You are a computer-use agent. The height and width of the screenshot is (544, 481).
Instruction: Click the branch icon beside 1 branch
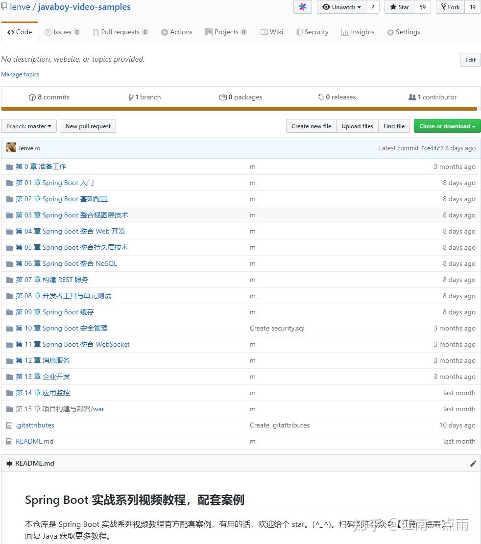[x=131, y=97]
